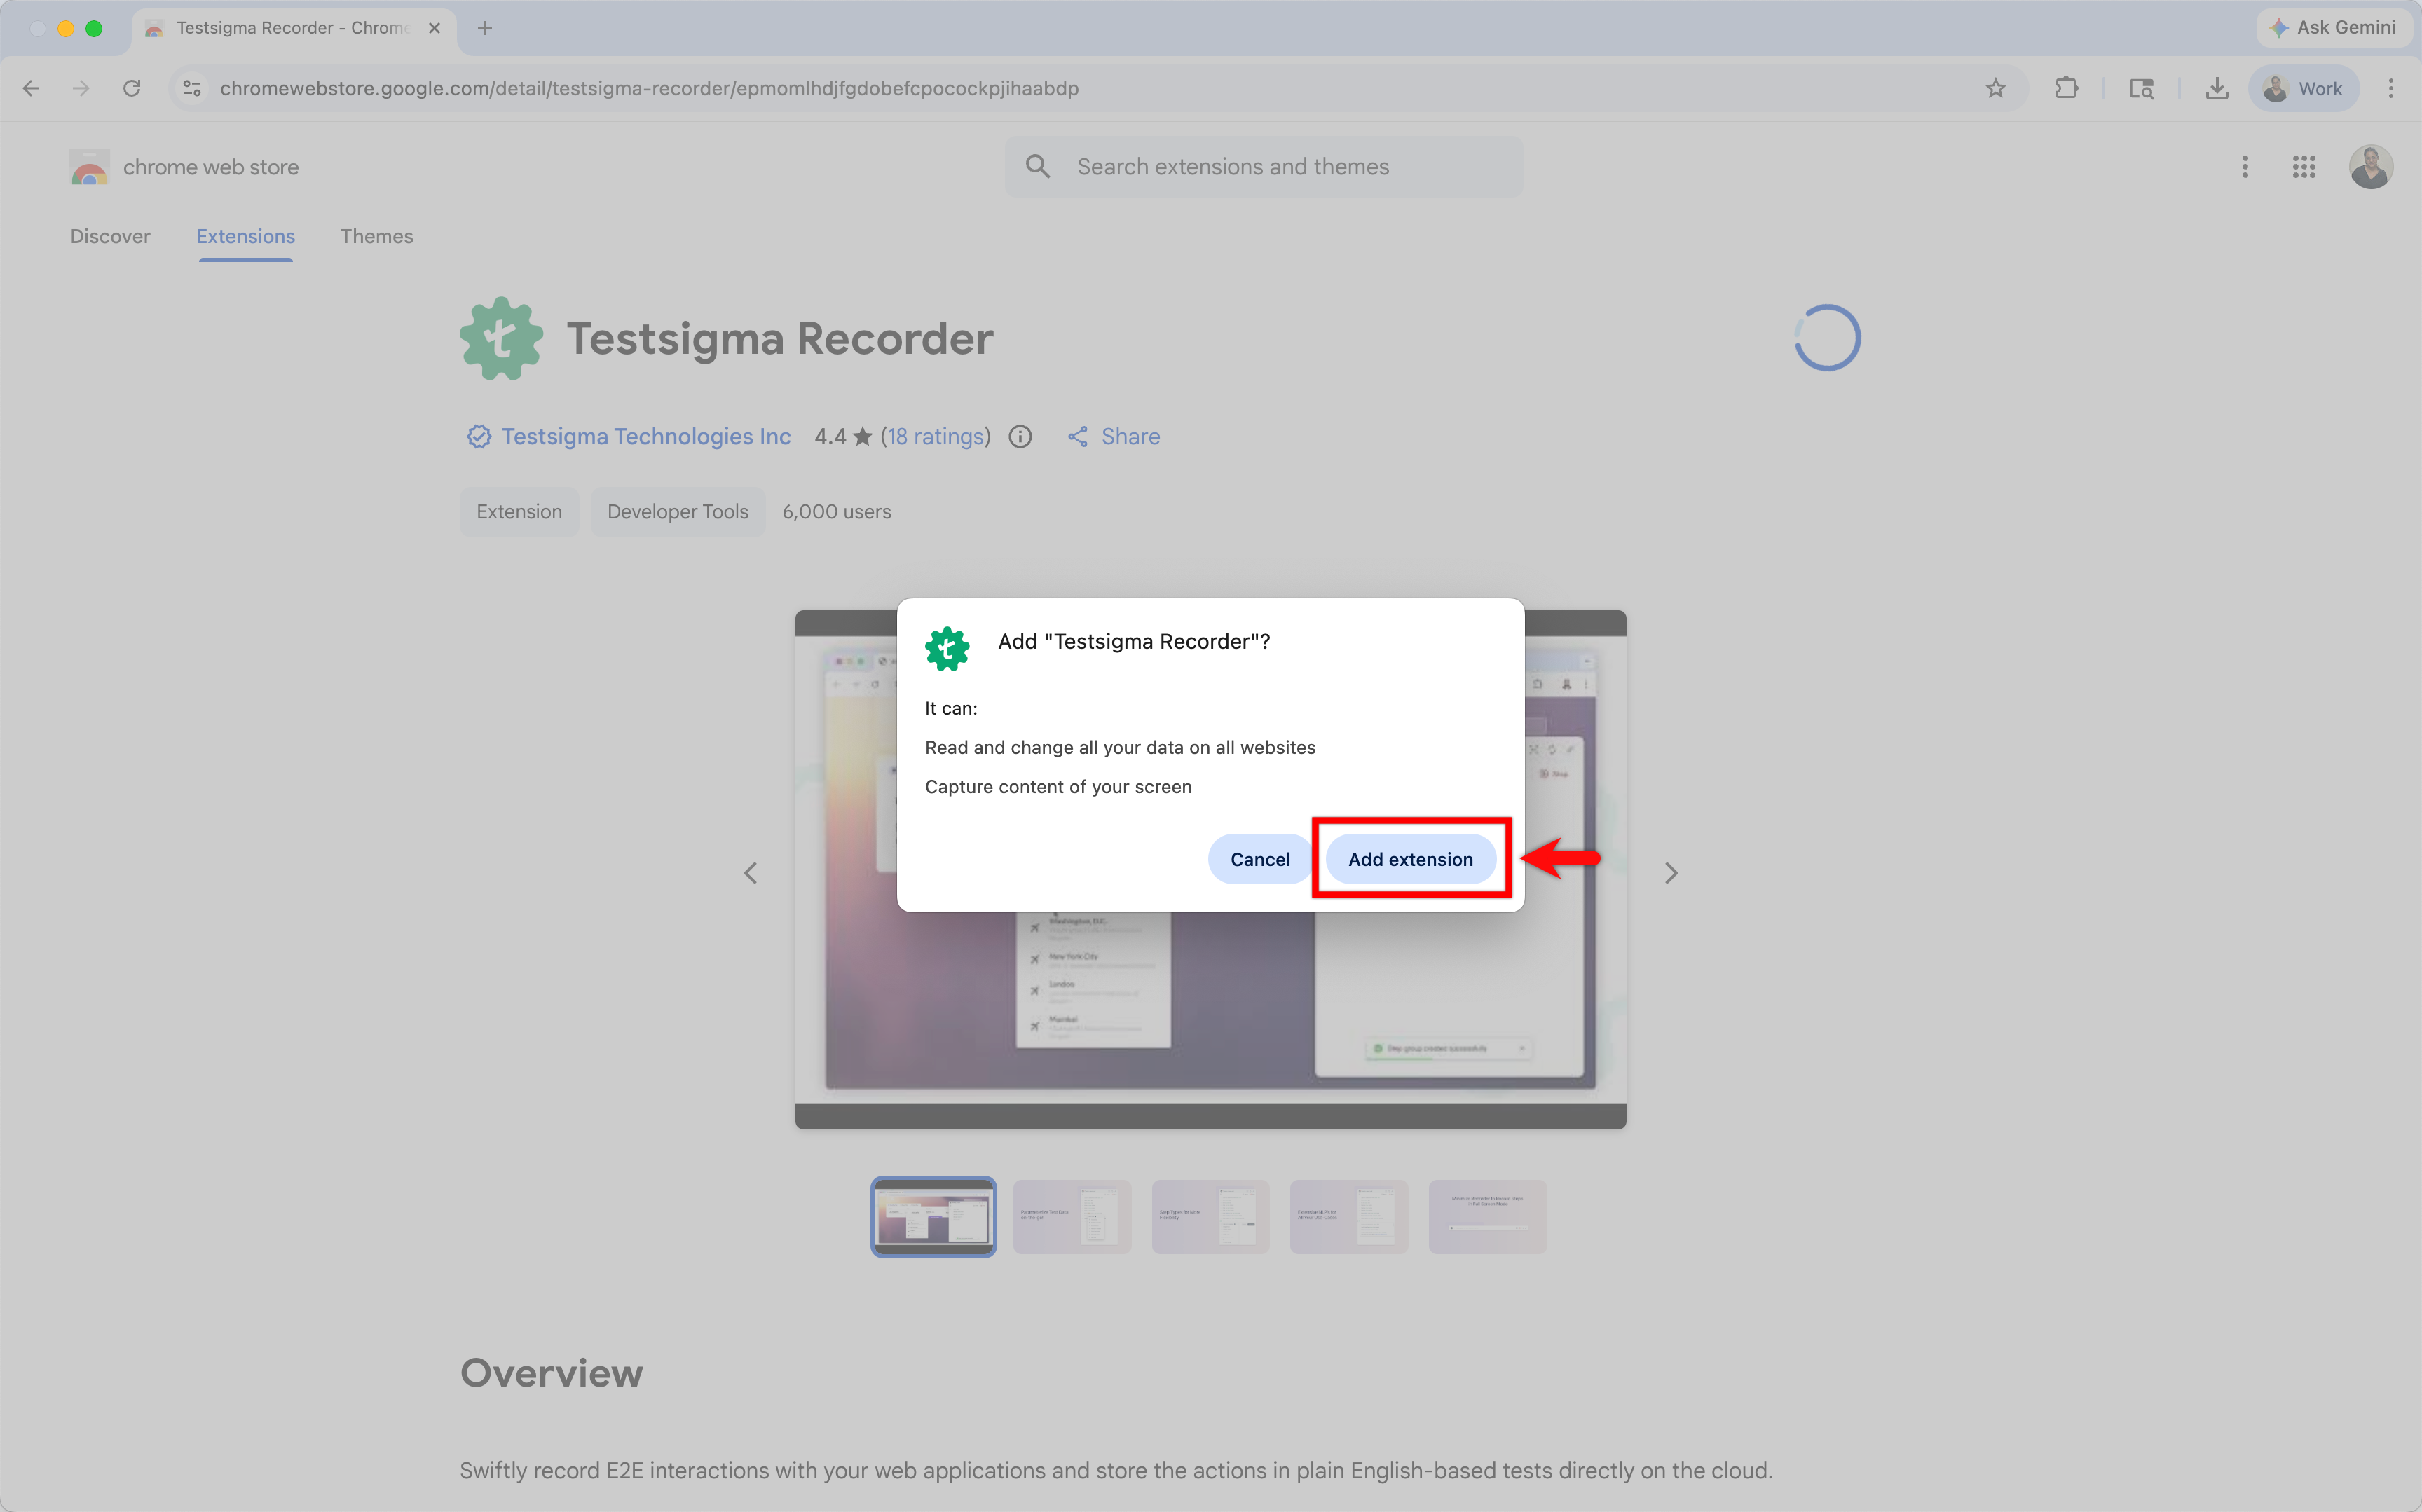
Task: Focus the Search extensions and themes field
Action: coord(1264,167)
